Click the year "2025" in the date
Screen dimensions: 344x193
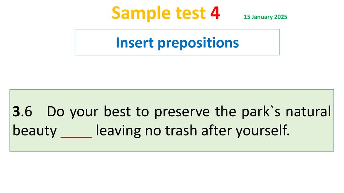[x=281, y=17]
